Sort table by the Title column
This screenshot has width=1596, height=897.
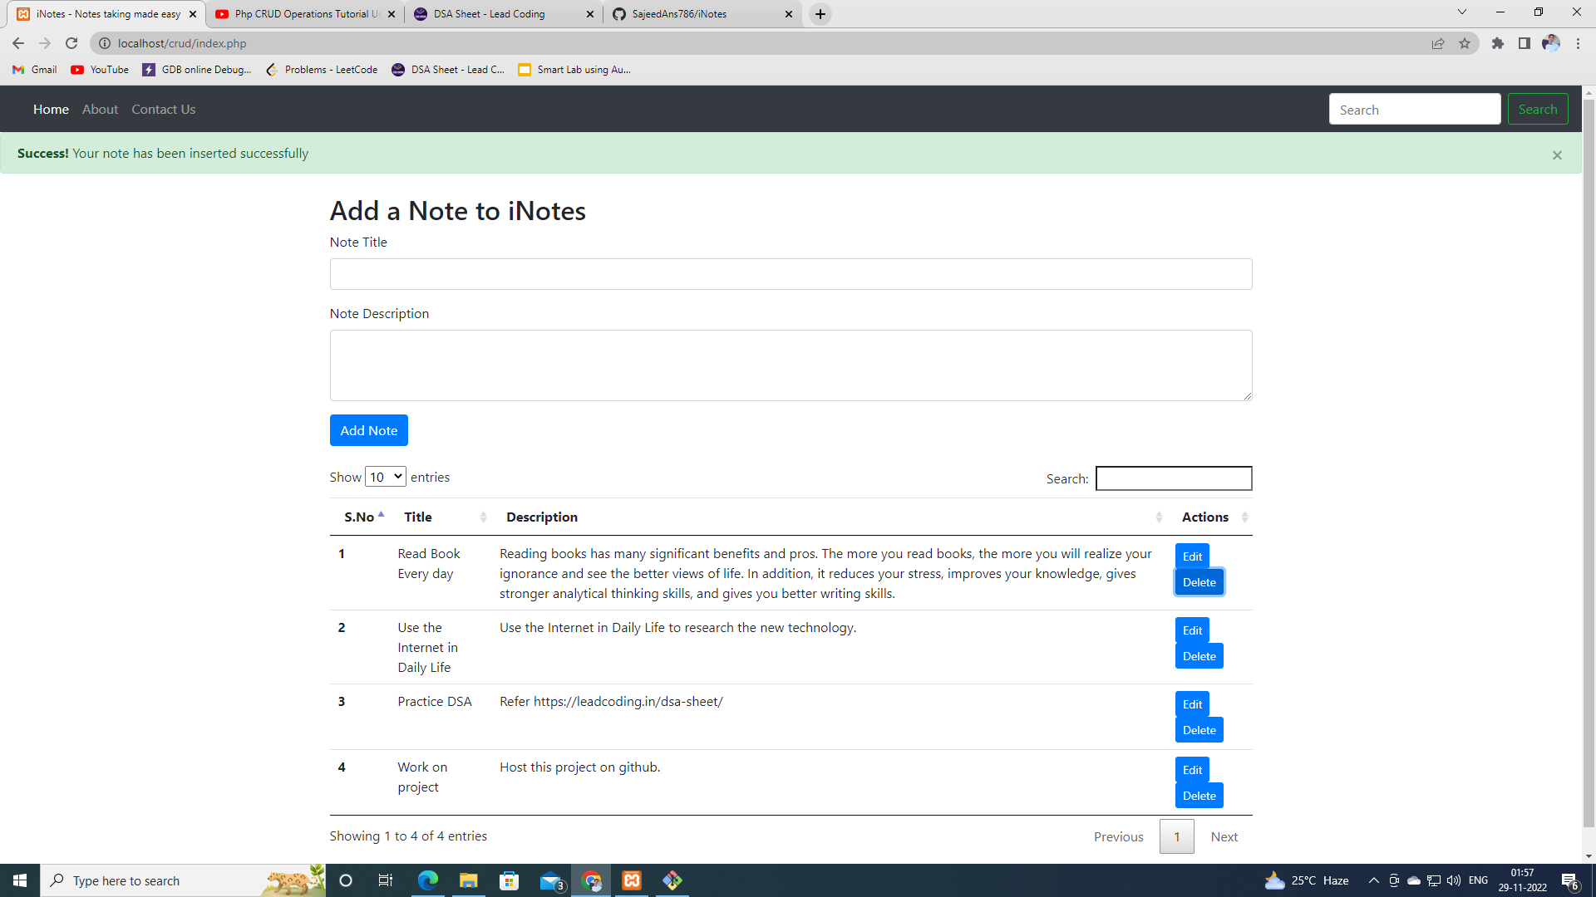point(442,517)
